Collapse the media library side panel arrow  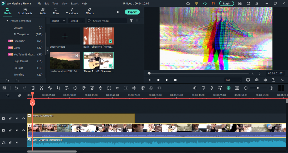[x=48, y=50]
